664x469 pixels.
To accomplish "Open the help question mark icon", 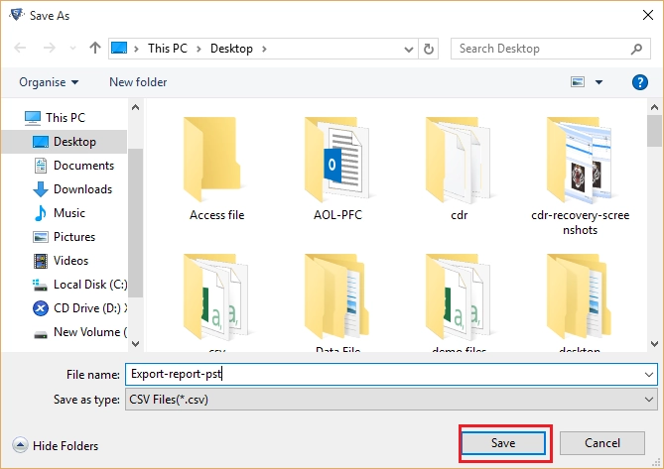I will (639, 82).
